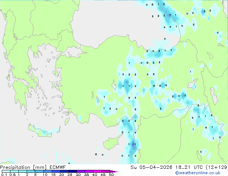This screenshot has width=228, height=176.
Task: Pick the 1–2 mm legend color swatch
Action: [x=23, y=171]
